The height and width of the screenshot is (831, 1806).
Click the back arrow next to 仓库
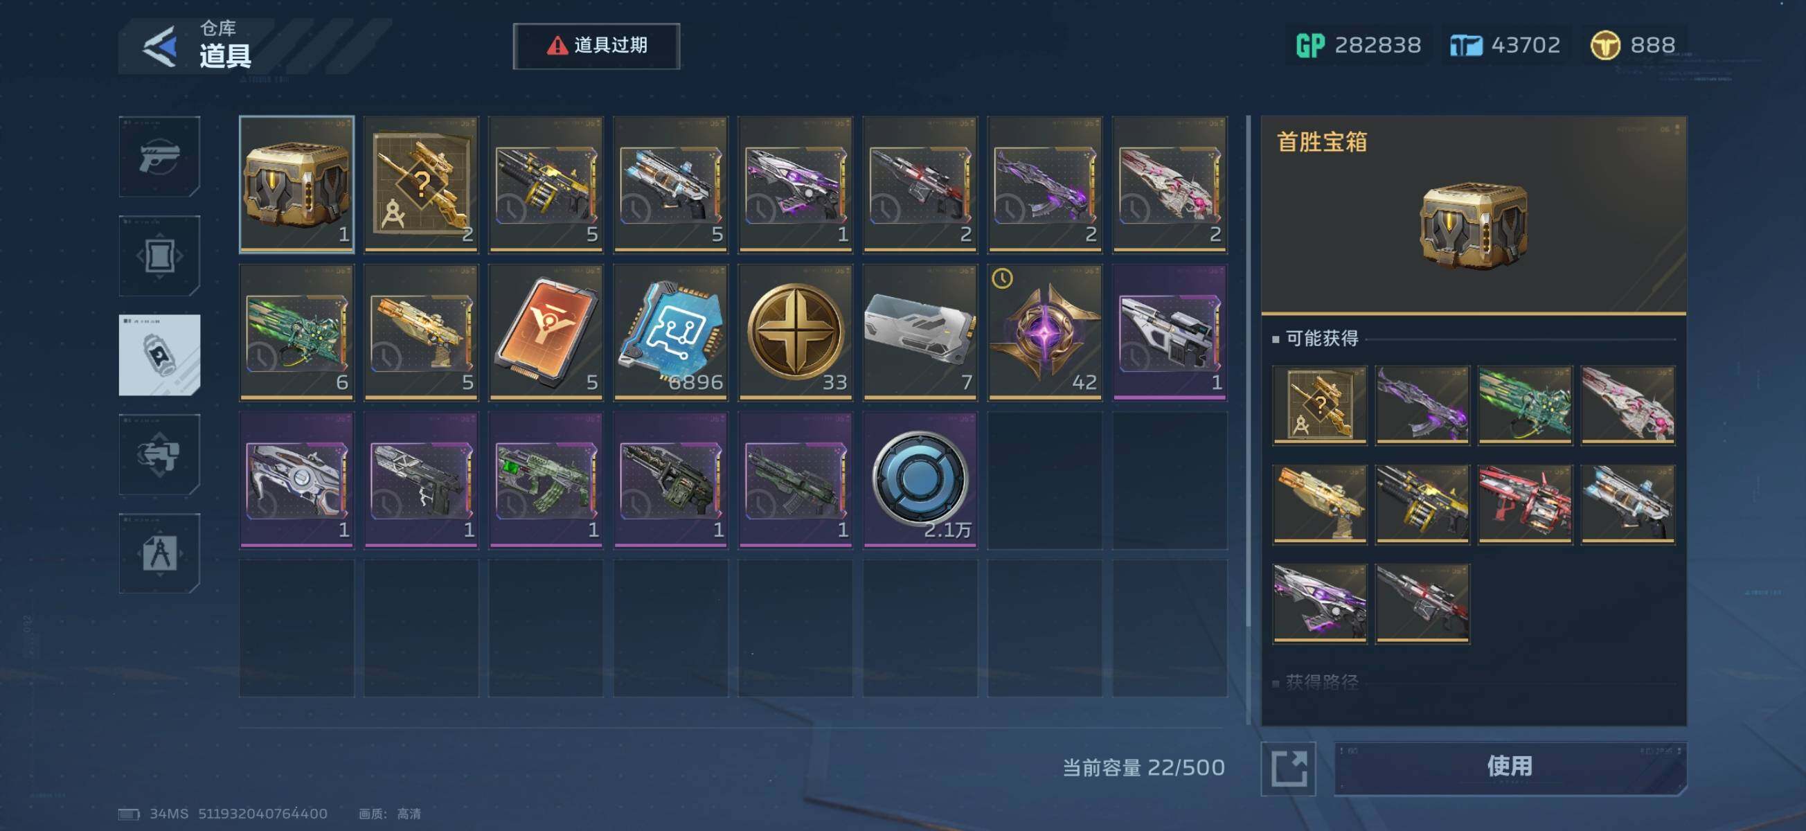coord(160,47)
